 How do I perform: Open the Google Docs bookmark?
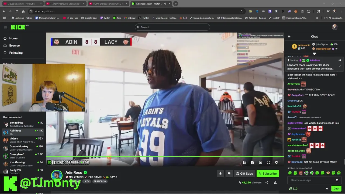click(89, 18)
